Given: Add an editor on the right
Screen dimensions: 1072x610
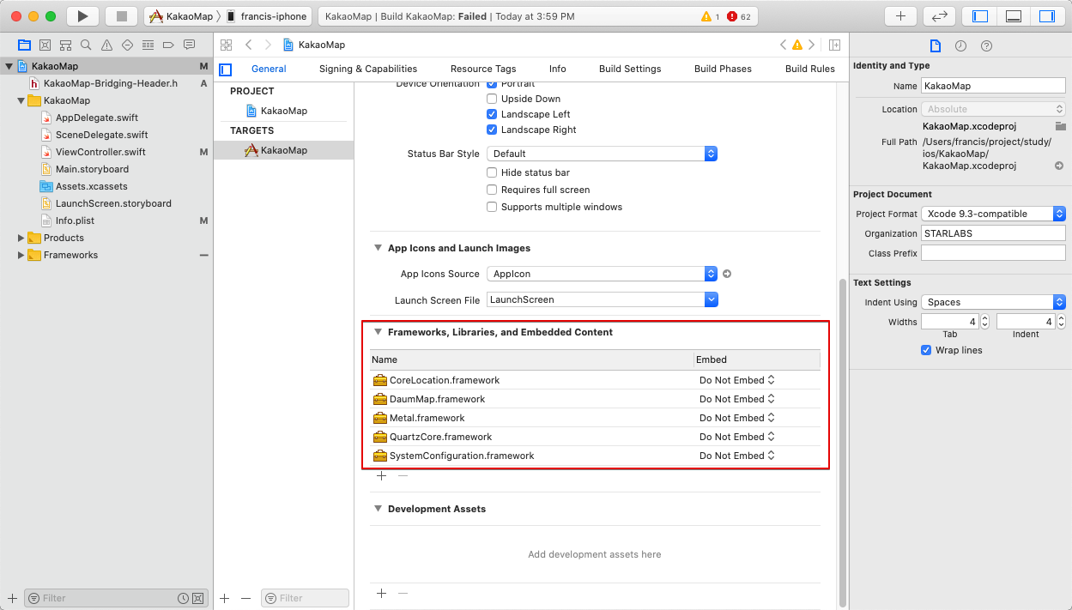Looking at the screenshot, I should pyautogui.click(x=834, y=45).
